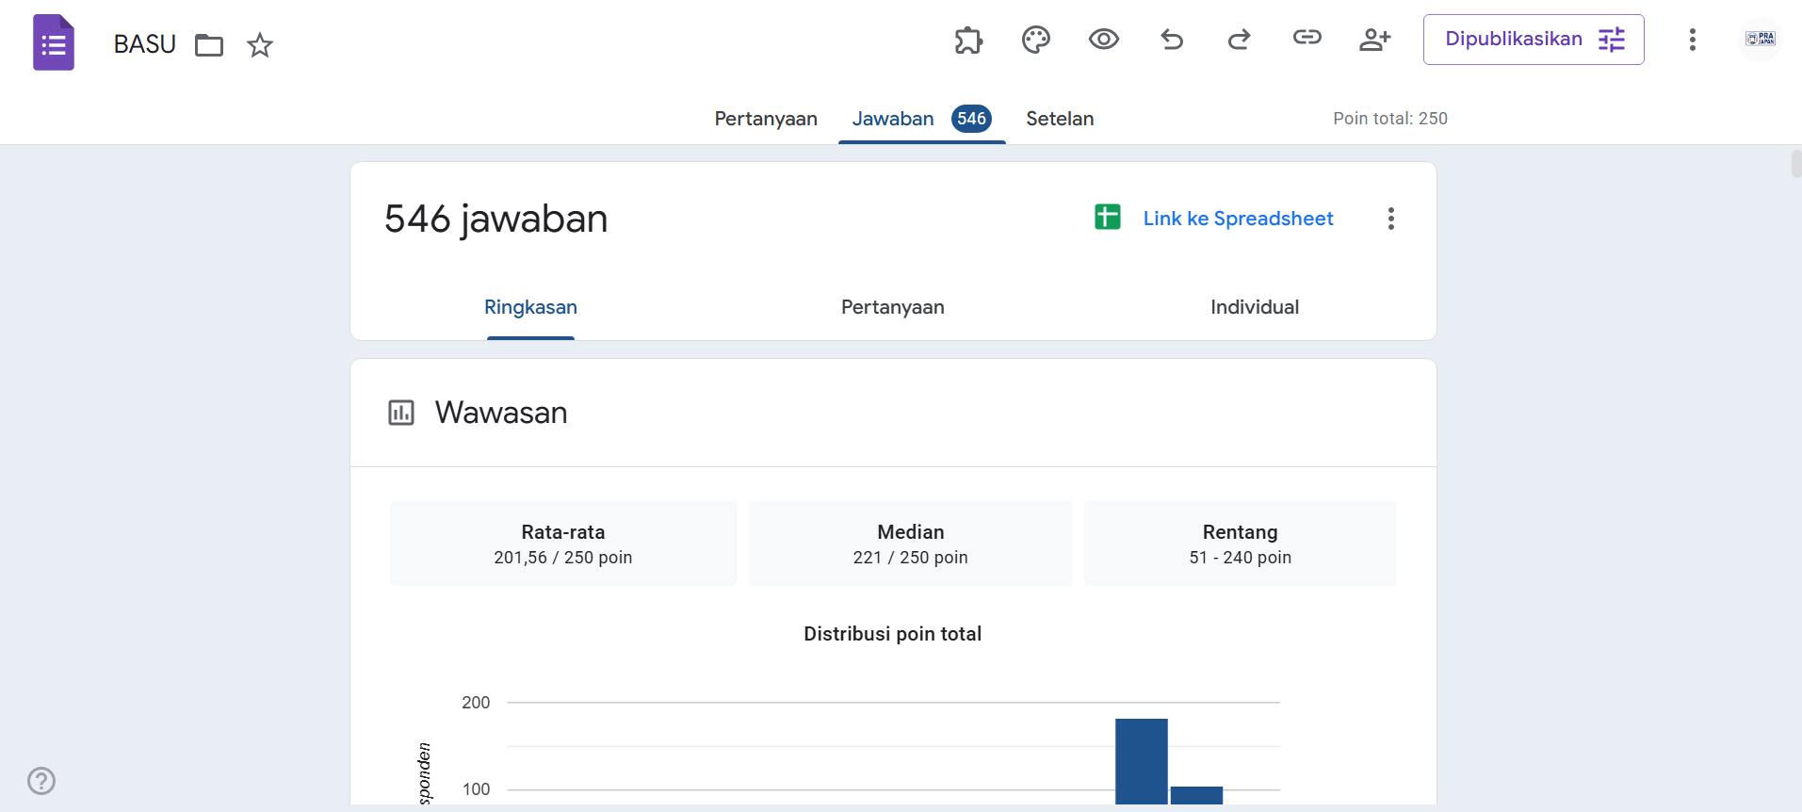Click the move to folder icon
This screenshot has width=1802, height=812.
click(209, 45)
